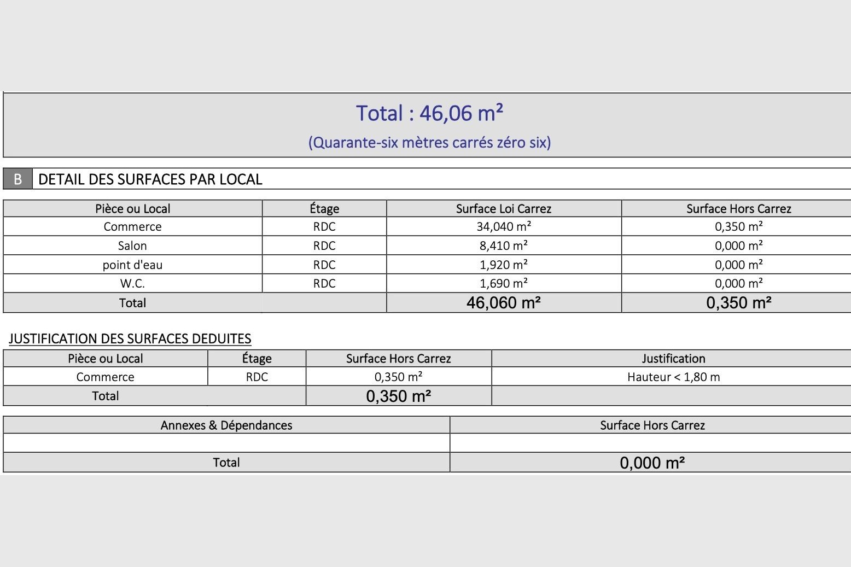851x567 pixels.
Task: Select the Commerce row name cell
Action: [133, 227]
